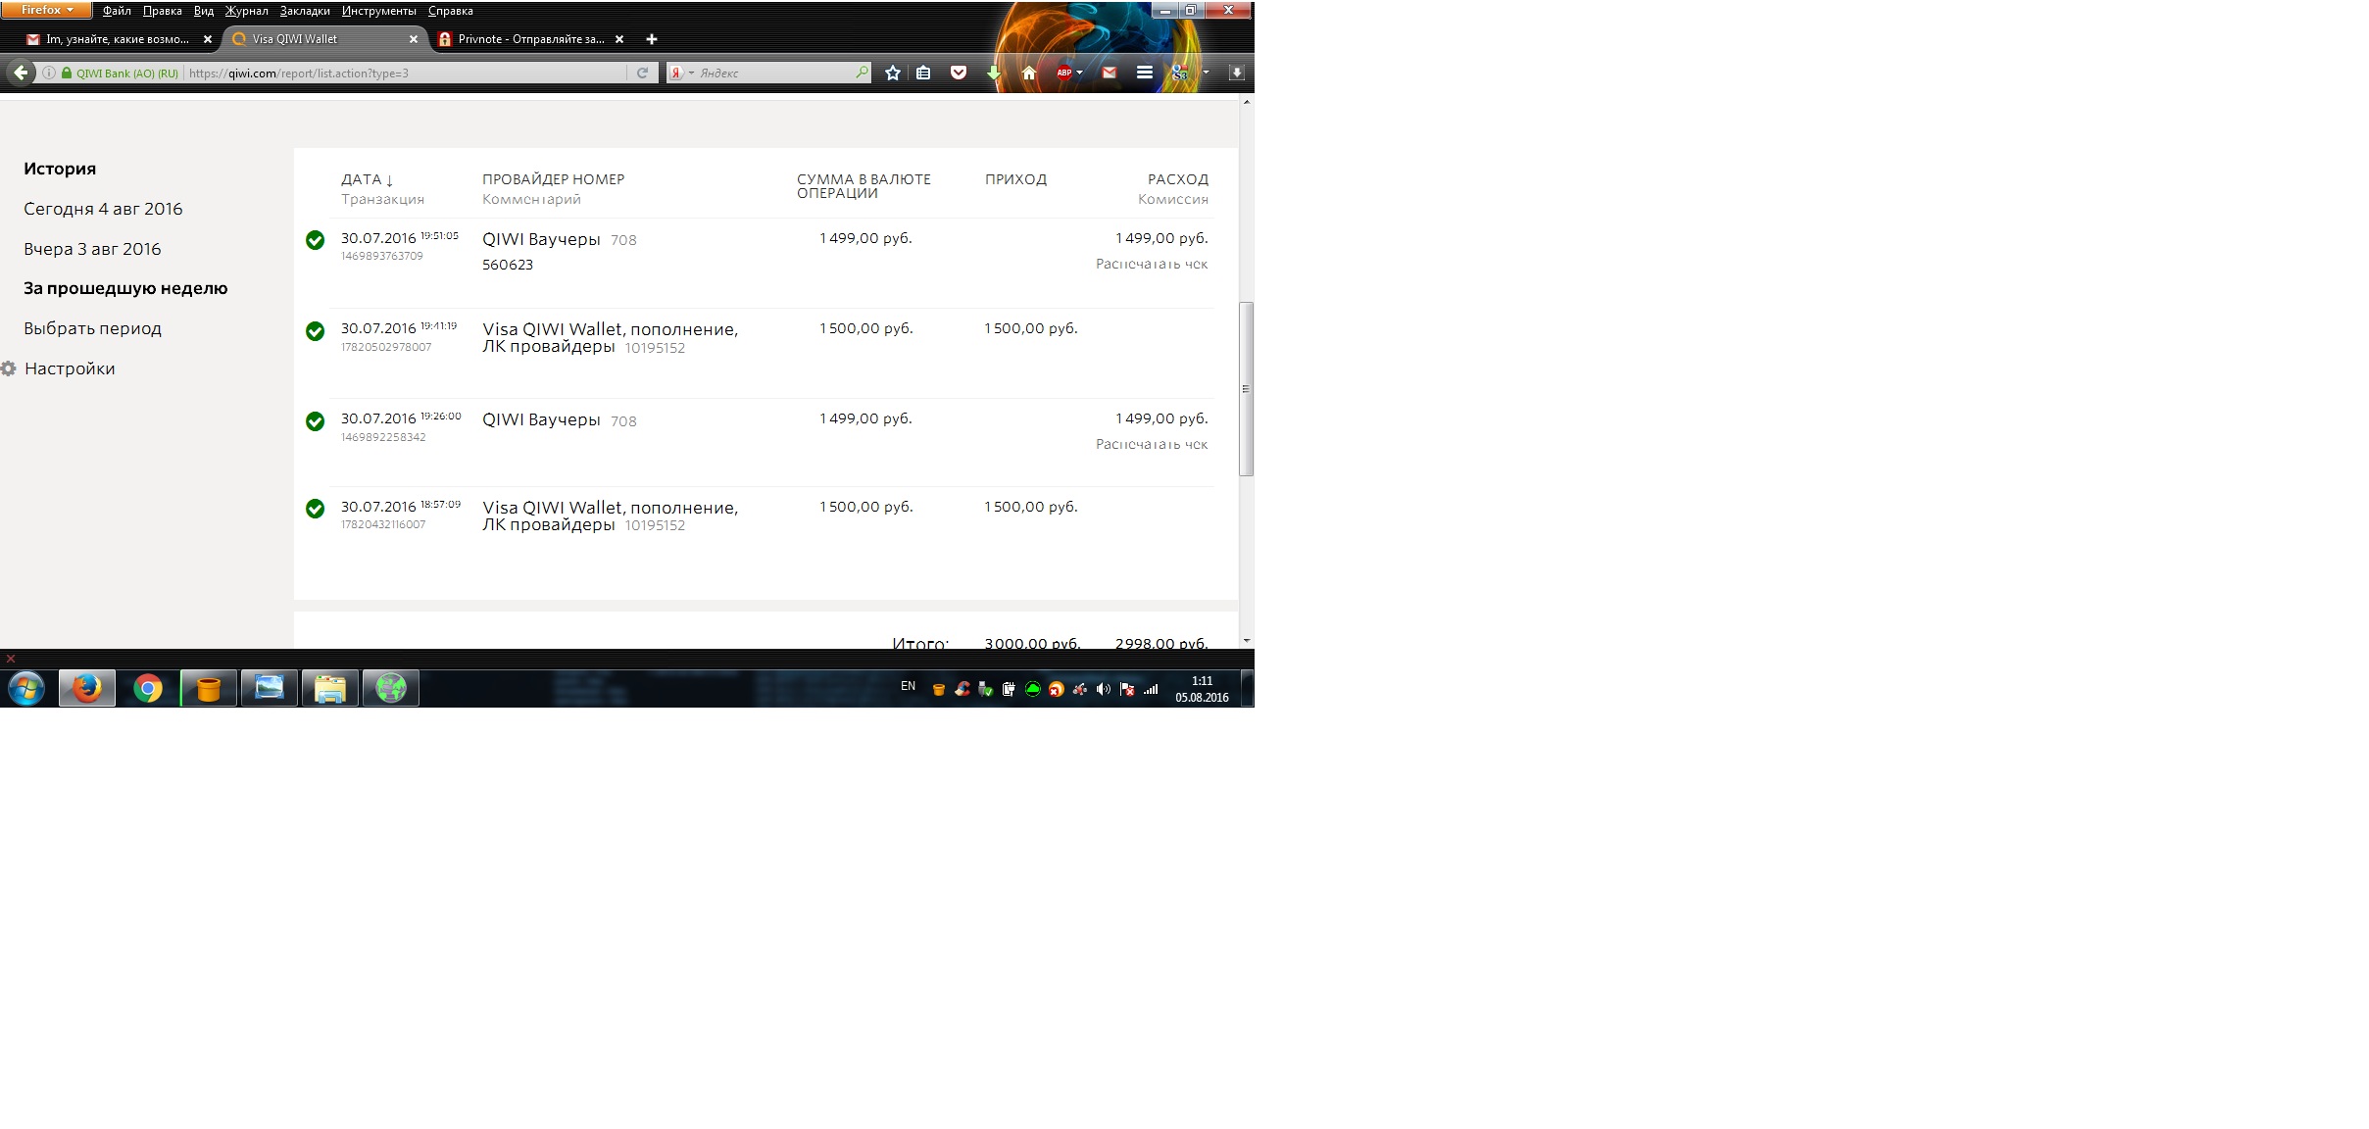Viewport: 2369px width, 1129px height.
Task: Click the settings gear icon beside Настройки
Action: [x=9, y=368]
